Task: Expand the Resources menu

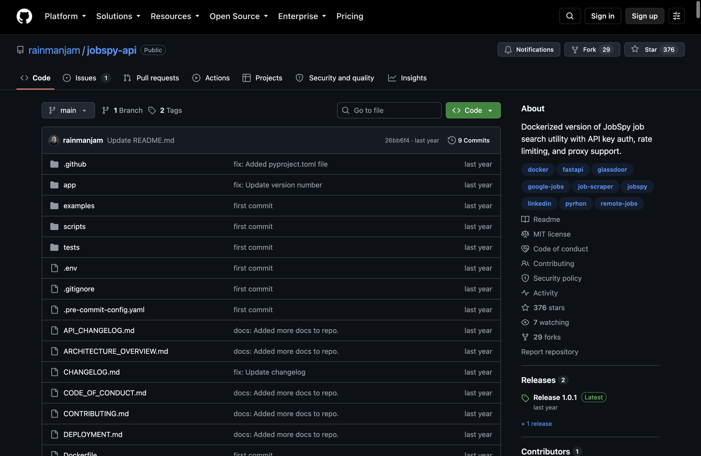Action: (175, 16)
